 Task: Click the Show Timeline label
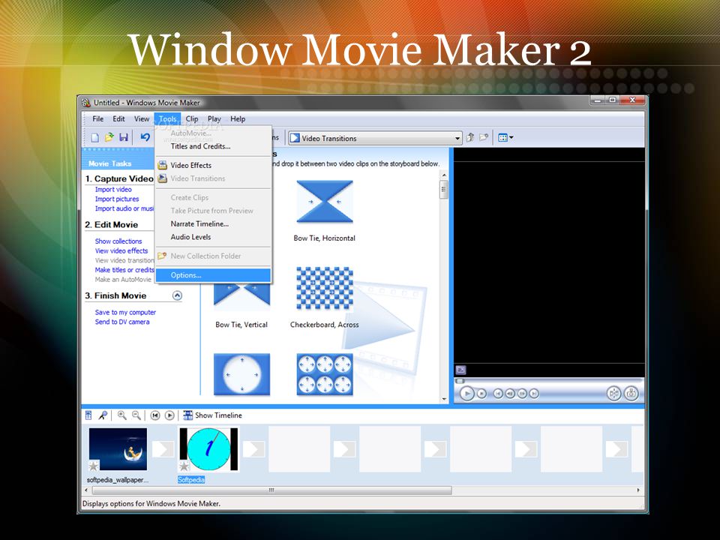218,415
